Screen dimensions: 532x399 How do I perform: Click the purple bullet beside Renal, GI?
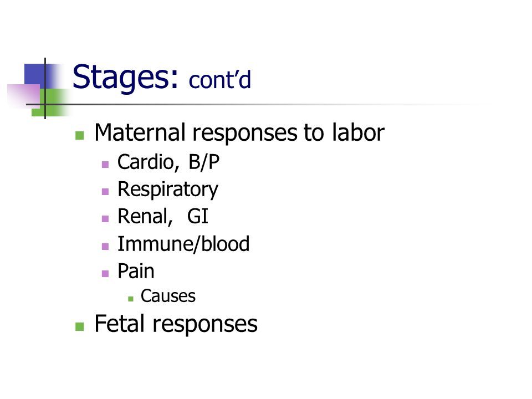coord(105,219)
